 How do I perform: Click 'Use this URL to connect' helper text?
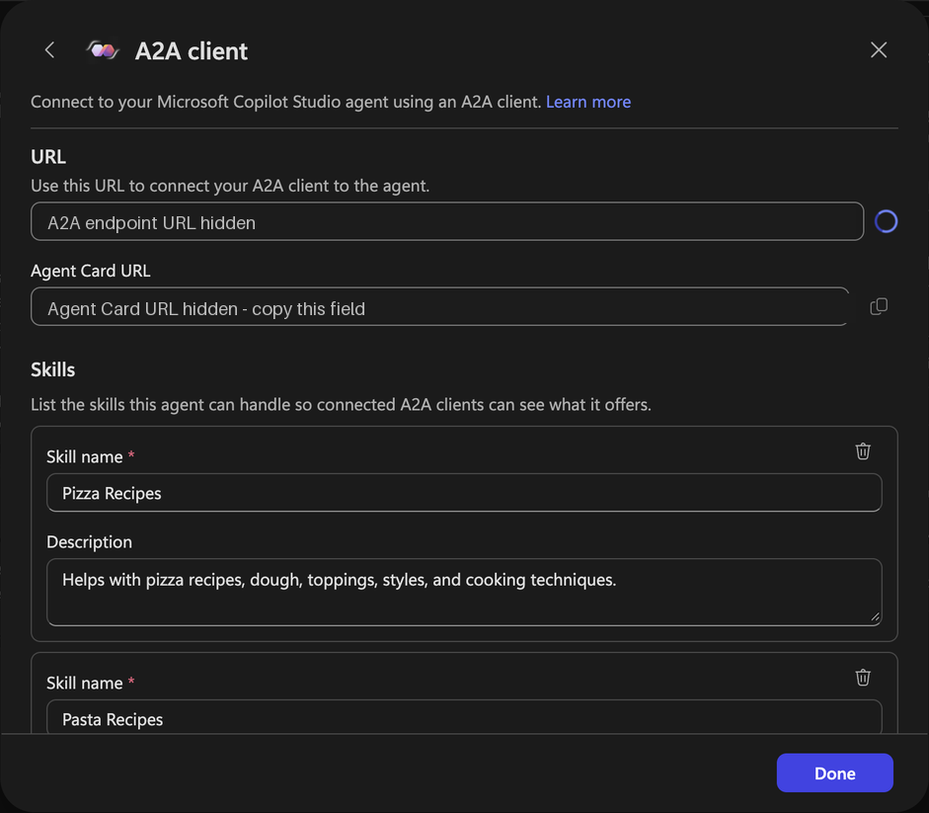coord(230,186)
